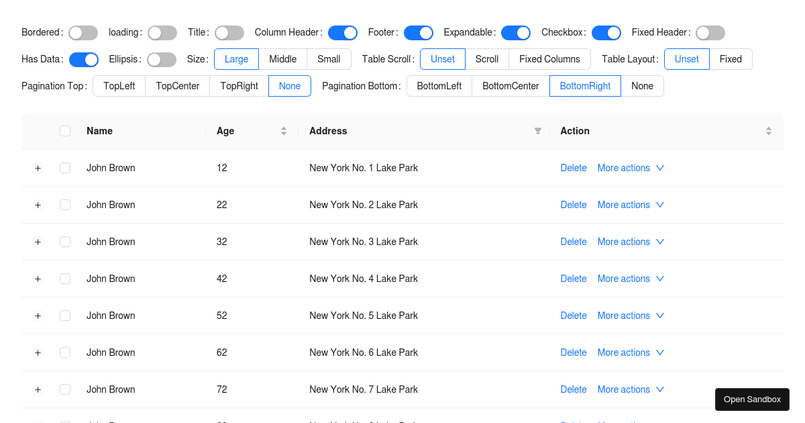Screen dimensions: 805x423
Task: Open the Address column filter icon
Action: click(x=538, y=131)
